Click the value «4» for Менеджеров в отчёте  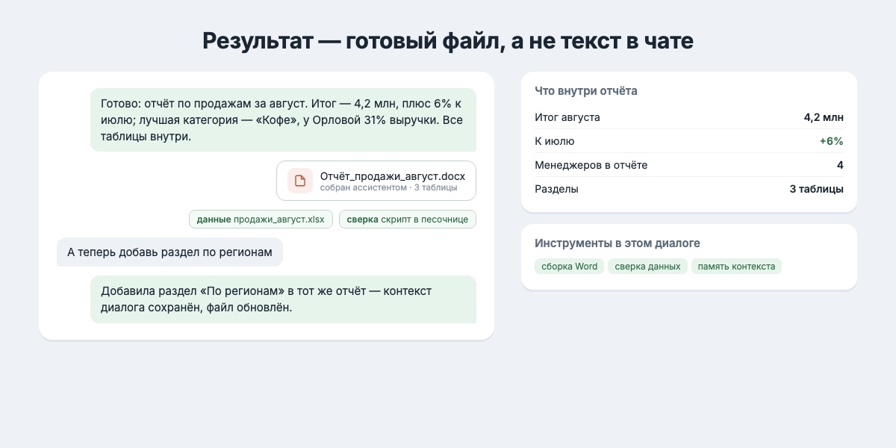pos(840,165)
